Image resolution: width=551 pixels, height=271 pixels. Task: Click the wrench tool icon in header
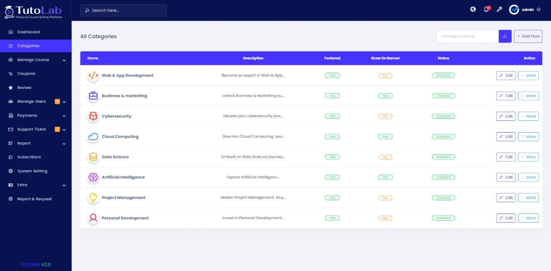point(499,9)
